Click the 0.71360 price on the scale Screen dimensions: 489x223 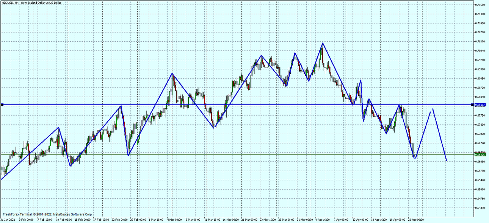pos(481,14)
